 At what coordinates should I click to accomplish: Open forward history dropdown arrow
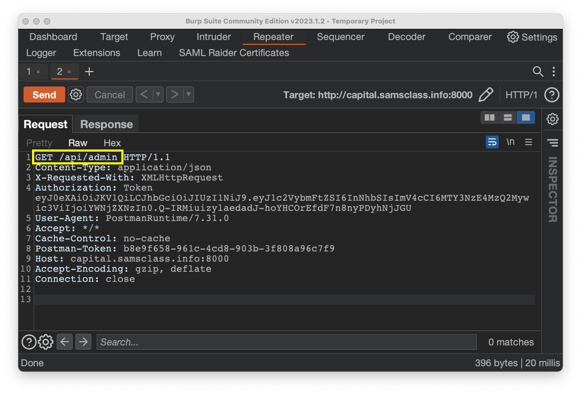tap(189, 94)
